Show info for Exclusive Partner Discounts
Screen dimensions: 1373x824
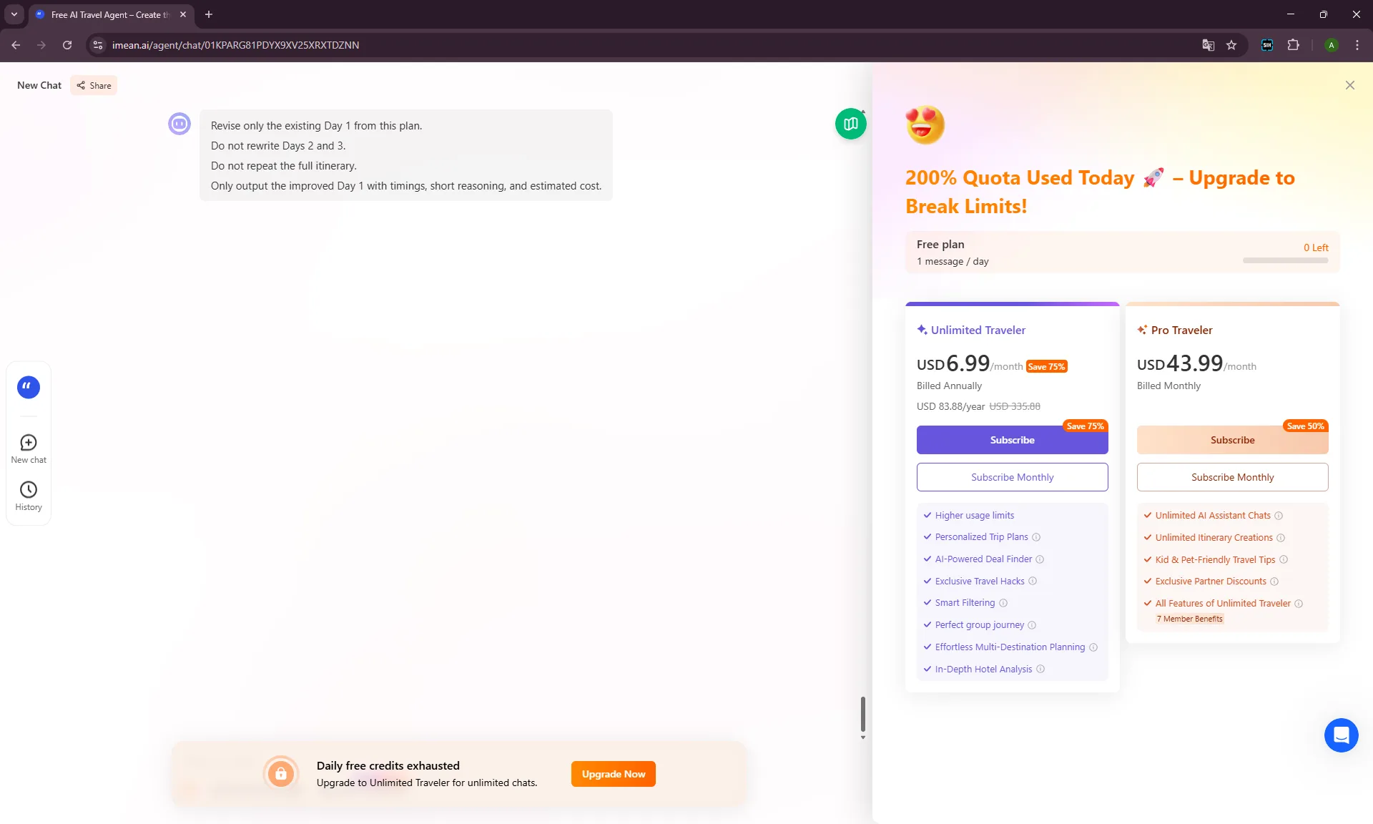point(1274,582)
